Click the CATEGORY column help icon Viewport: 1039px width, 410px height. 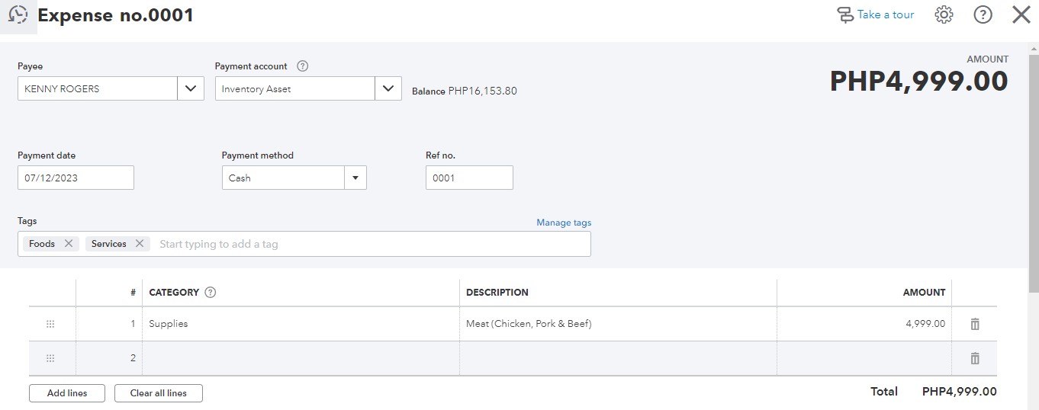(211, 293)
